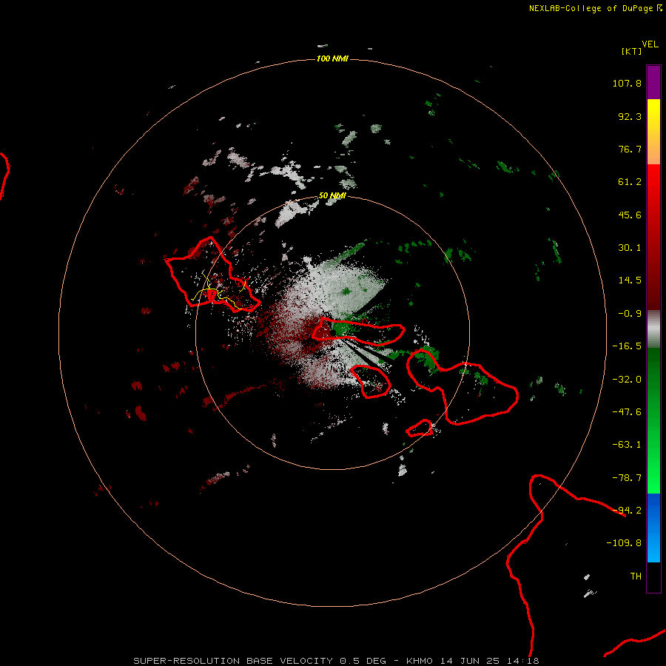The height and width of the screenshot is (666, 666).
Task: Click the -109.8 velocity scale value
Action: pyautogui.click(x=624, y=543)
